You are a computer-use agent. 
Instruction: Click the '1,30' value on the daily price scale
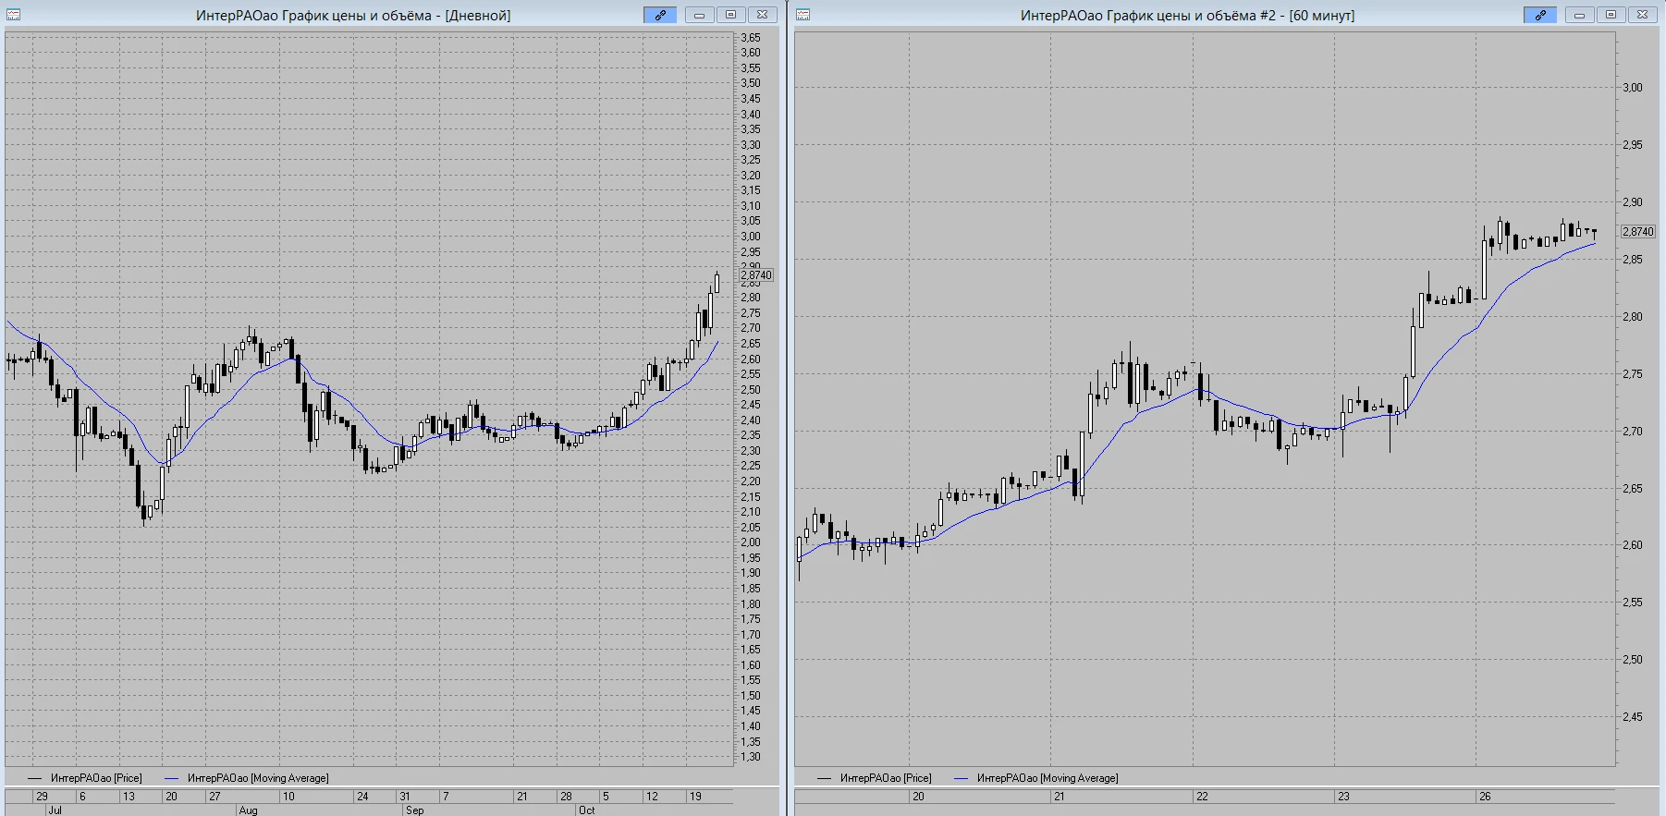click(751, 757)
